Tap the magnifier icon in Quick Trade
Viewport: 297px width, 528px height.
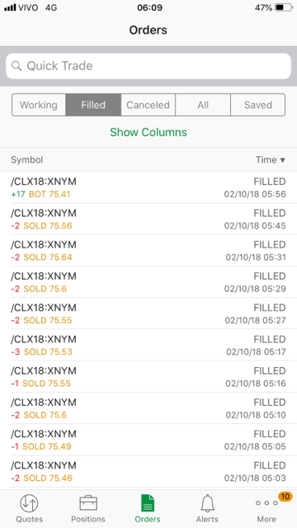(x=16, y=66)
